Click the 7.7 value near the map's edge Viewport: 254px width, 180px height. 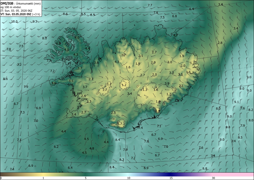coord(150,5)
